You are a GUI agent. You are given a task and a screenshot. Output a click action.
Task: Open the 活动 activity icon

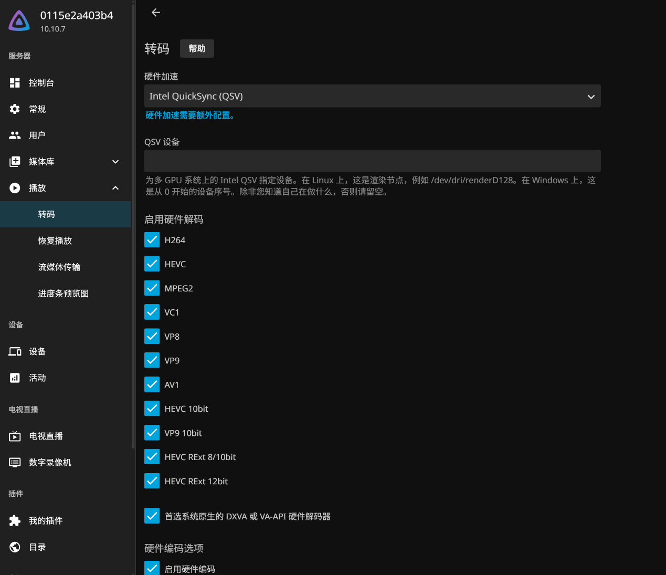click(x=15, y=378)
